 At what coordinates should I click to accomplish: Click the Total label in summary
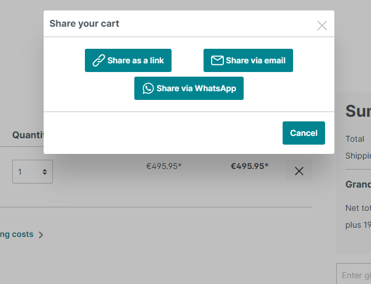(x=355, y=139)
